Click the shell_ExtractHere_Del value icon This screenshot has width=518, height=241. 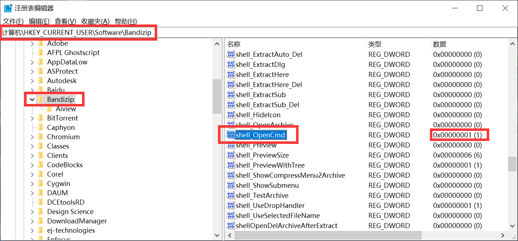point(230,85)
